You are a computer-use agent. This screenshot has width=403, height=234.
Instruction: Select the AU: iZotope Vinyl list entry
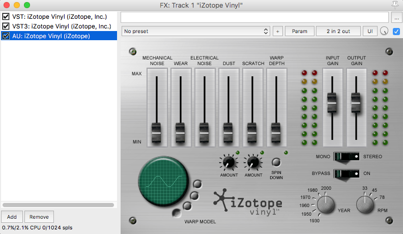59,36
